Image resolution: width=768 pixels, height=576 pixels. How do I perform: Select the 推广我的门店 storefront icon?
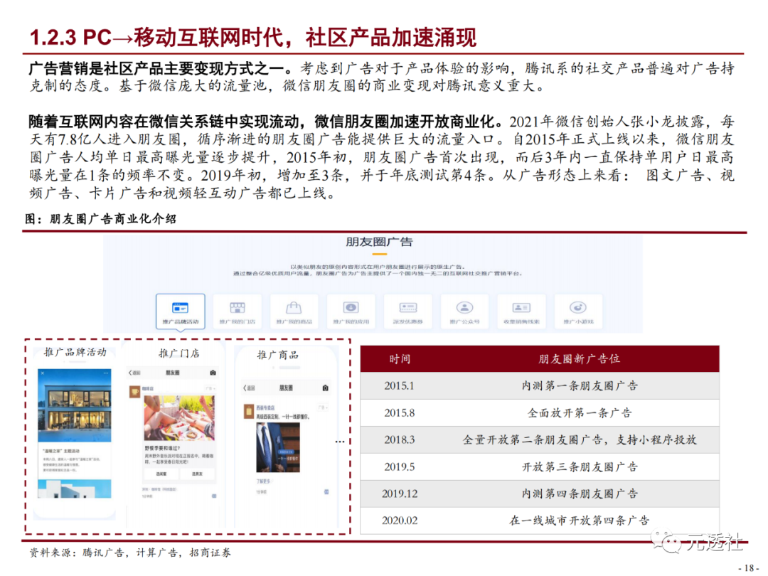[x=237, y=308]
